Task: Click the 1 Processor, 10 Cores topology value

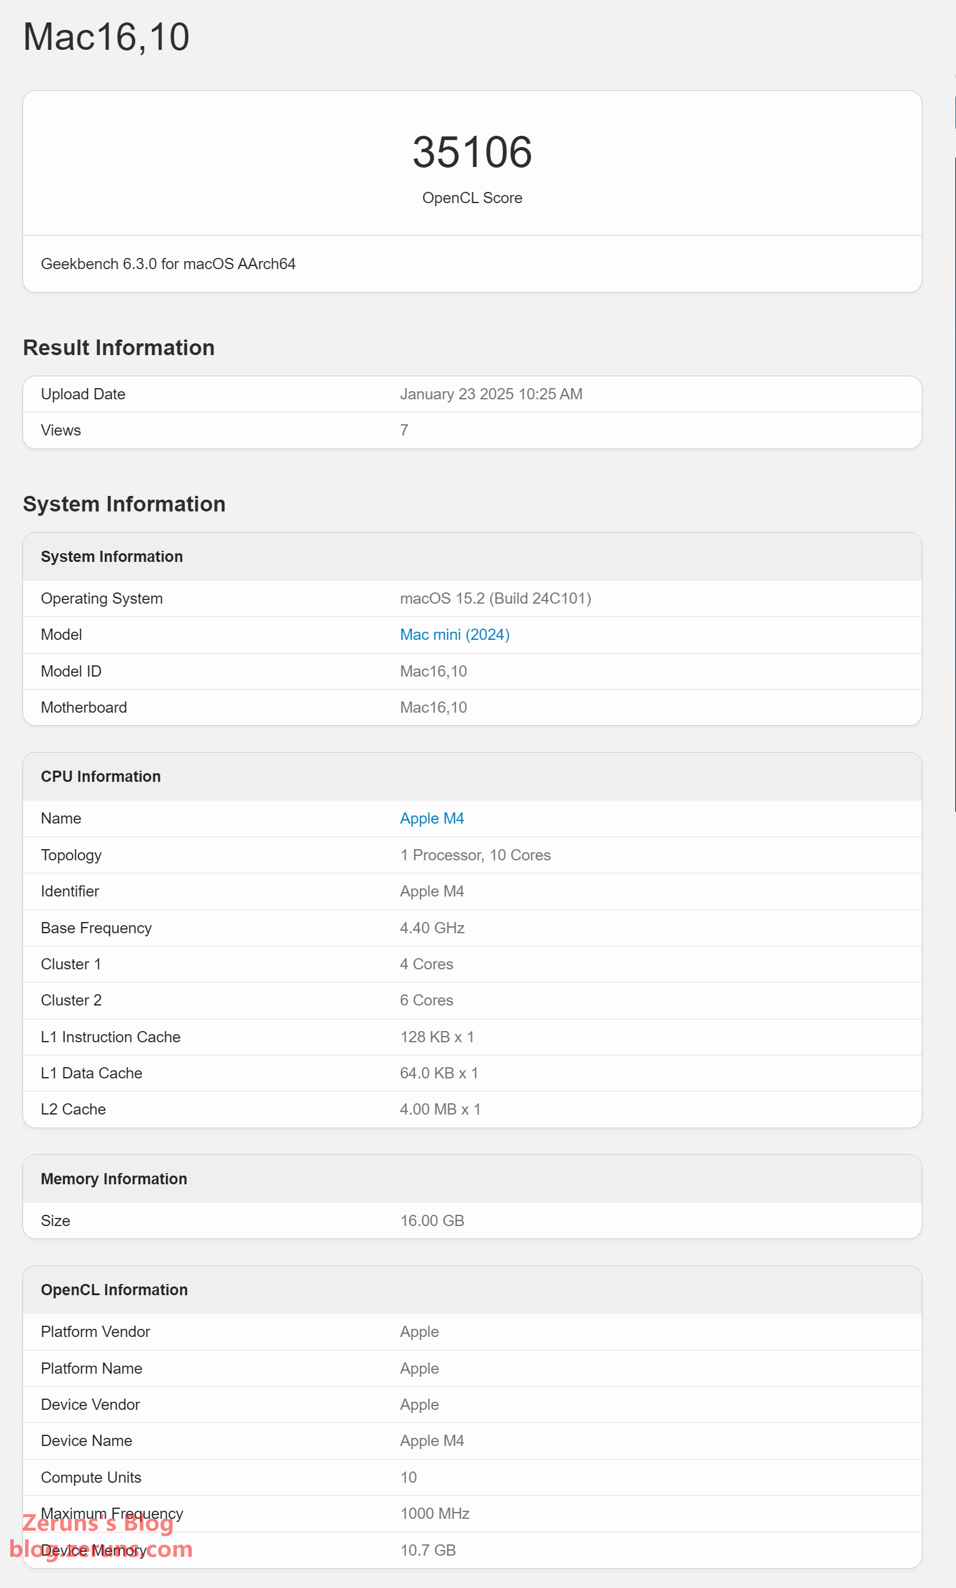Action: [x=475, y=855]
